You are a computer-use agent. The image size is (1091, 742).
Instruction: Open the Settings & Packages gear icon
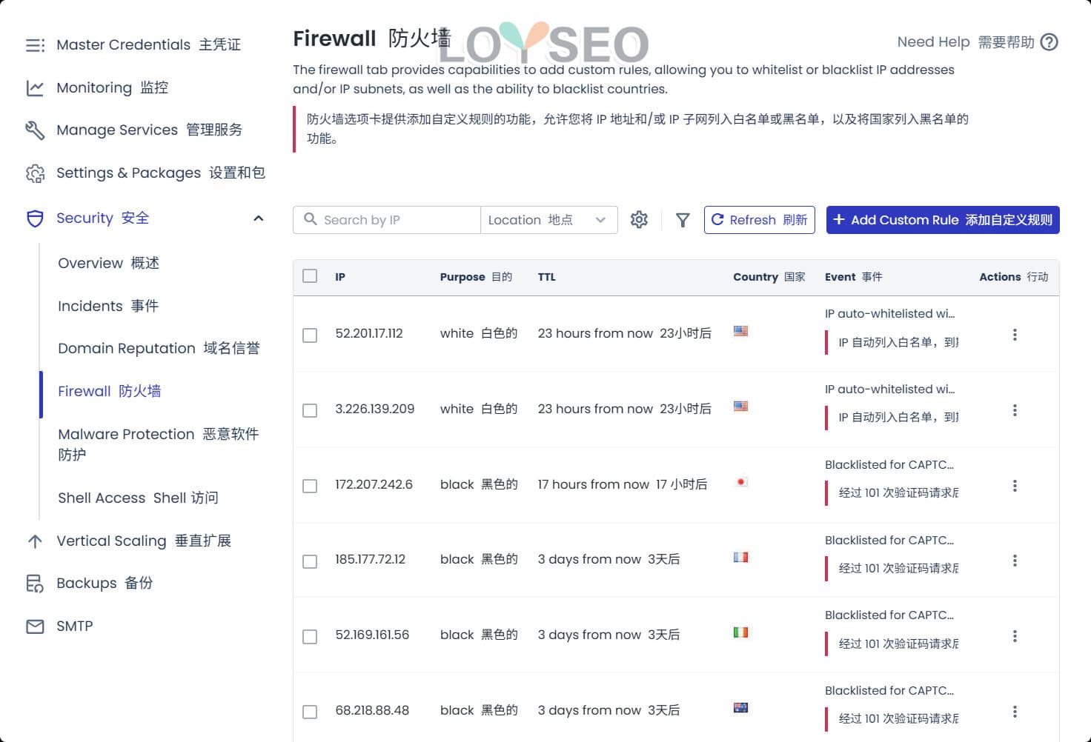35,173
